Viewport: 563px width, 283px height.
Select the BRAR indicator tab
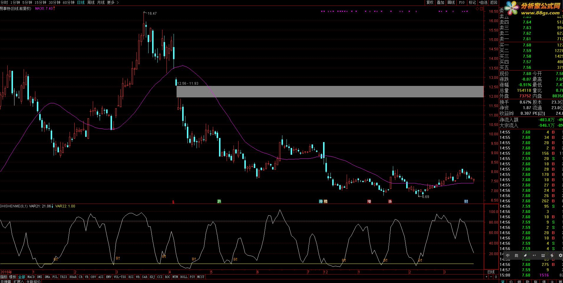(73, 277)
